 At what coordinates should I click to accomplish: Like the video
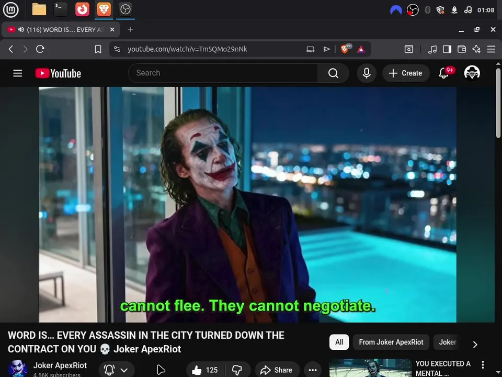coord(205,370)
